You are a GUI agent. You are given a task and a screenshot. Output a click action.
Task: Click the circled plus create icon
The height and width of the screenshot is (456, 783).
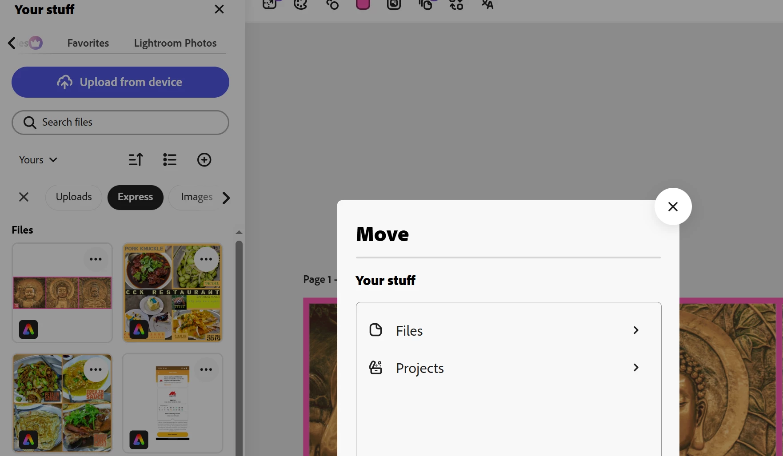pos(204,160)
